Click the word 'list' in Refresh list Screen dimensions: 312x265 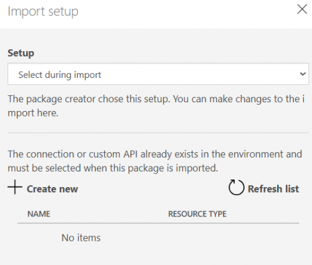pyautogui.click(x=292, y=189)
